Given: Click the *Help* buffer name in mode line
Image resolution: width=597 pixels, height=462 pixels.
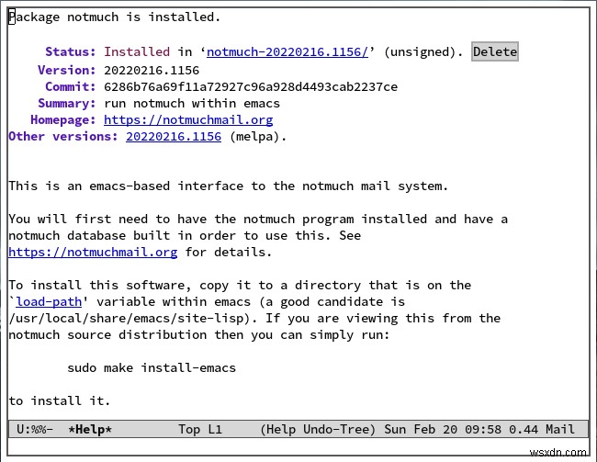Looking at the screenshot, I should tap(90, 430).
